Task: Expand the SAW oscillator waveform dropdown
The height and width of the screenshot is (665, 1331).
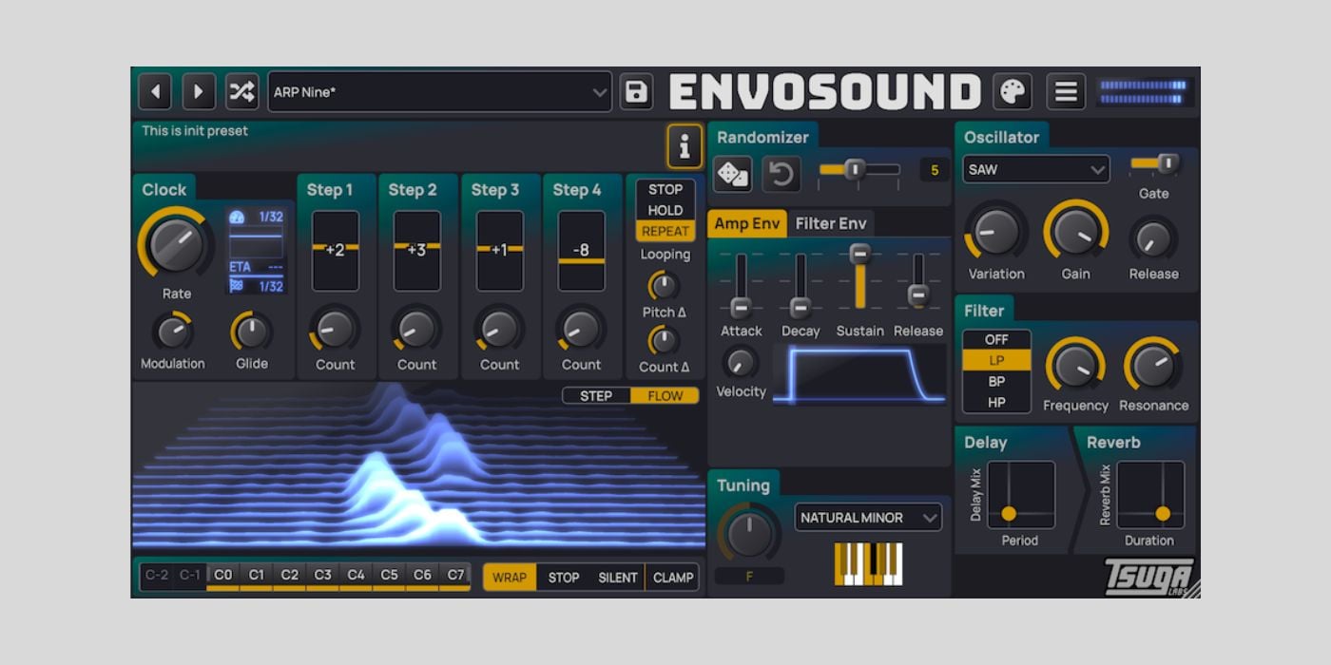Action: coord(1035,169)
